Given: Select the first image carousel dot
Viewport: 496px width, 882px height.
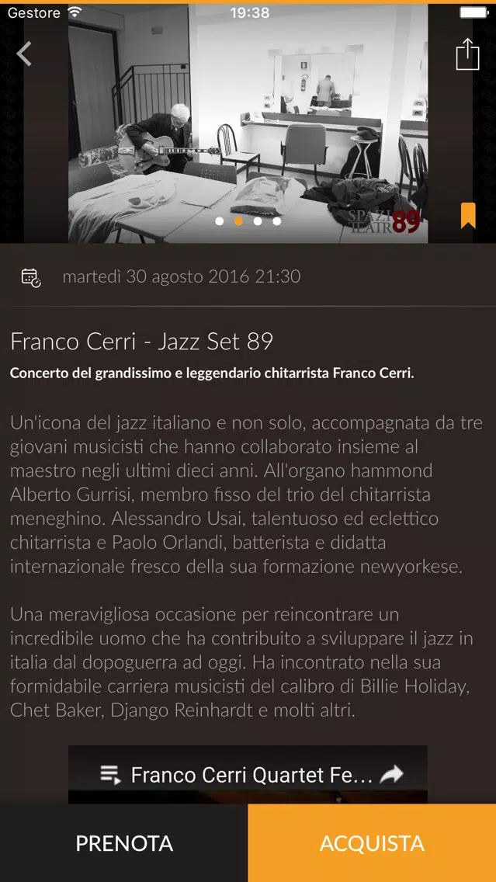Looking at the screenshot, I should coord(220,221).
